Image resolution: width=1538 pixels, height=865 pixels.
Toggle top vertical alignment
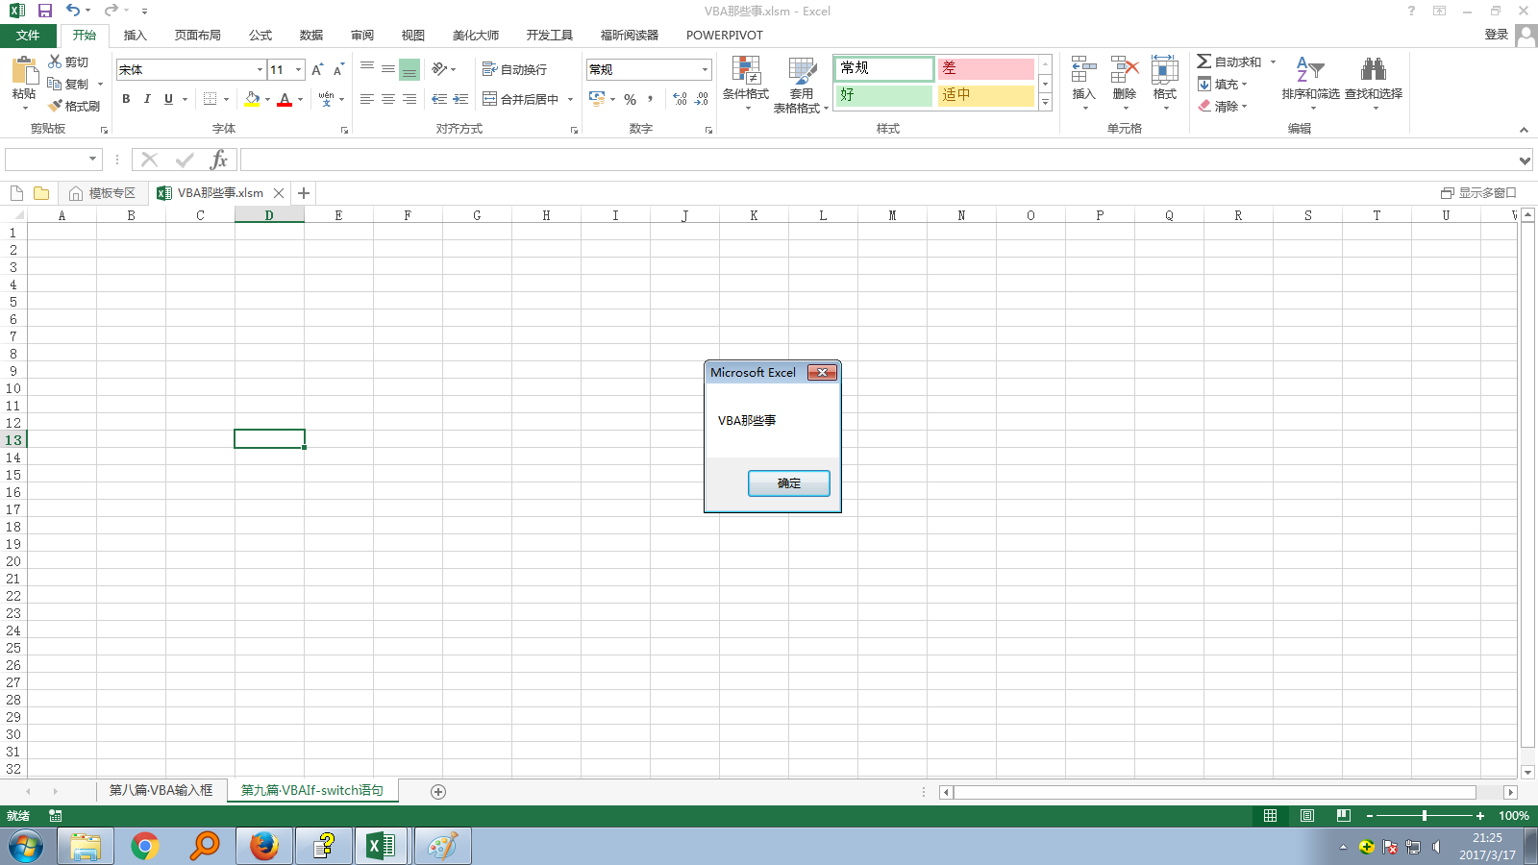[367, 69]
